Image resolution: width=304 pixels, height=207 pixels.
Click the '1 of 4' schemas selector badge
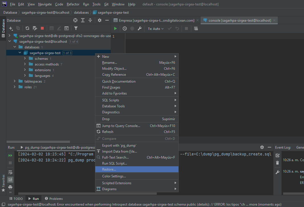point(74,41)
